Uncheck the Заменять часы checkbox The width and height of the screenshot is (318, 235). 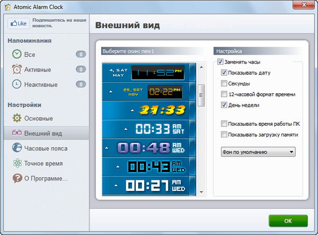220,62
